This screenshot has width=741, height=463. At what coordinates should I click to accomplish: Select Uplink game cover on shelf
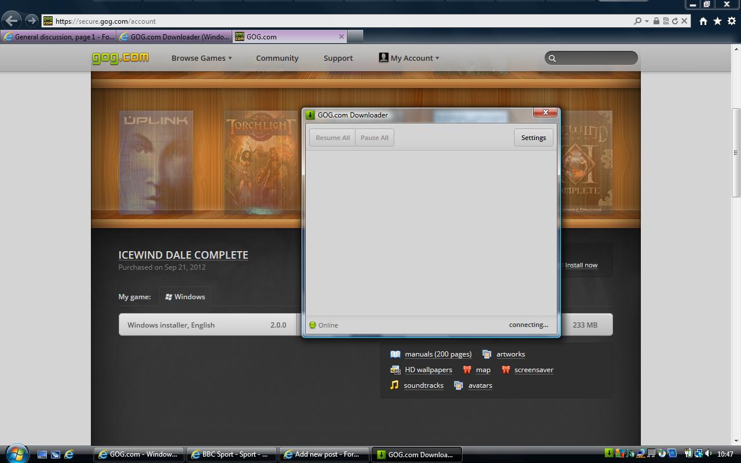(156, 163)
